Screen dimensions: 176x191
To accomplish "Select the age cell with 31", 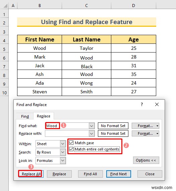I will (133, 66).
